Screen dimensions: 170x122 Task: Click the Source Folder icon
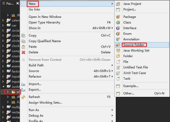pyautogui.click(x=118, y=45)
